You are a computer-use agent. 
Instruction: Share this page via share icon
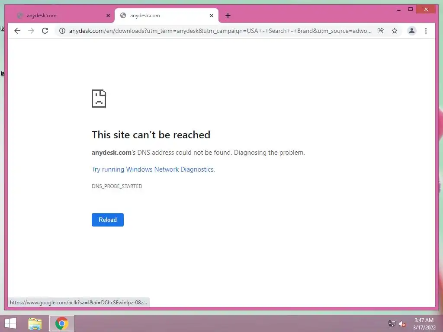(381, 31)
